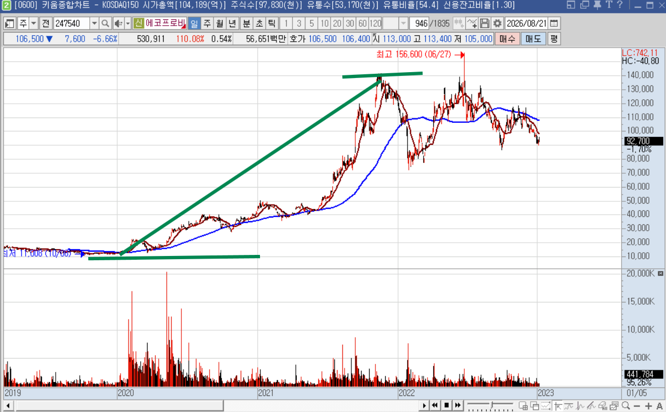Click the date field 2026/08/21
Image resolution: width=666 pixels, height=412 pixels.
527,24
